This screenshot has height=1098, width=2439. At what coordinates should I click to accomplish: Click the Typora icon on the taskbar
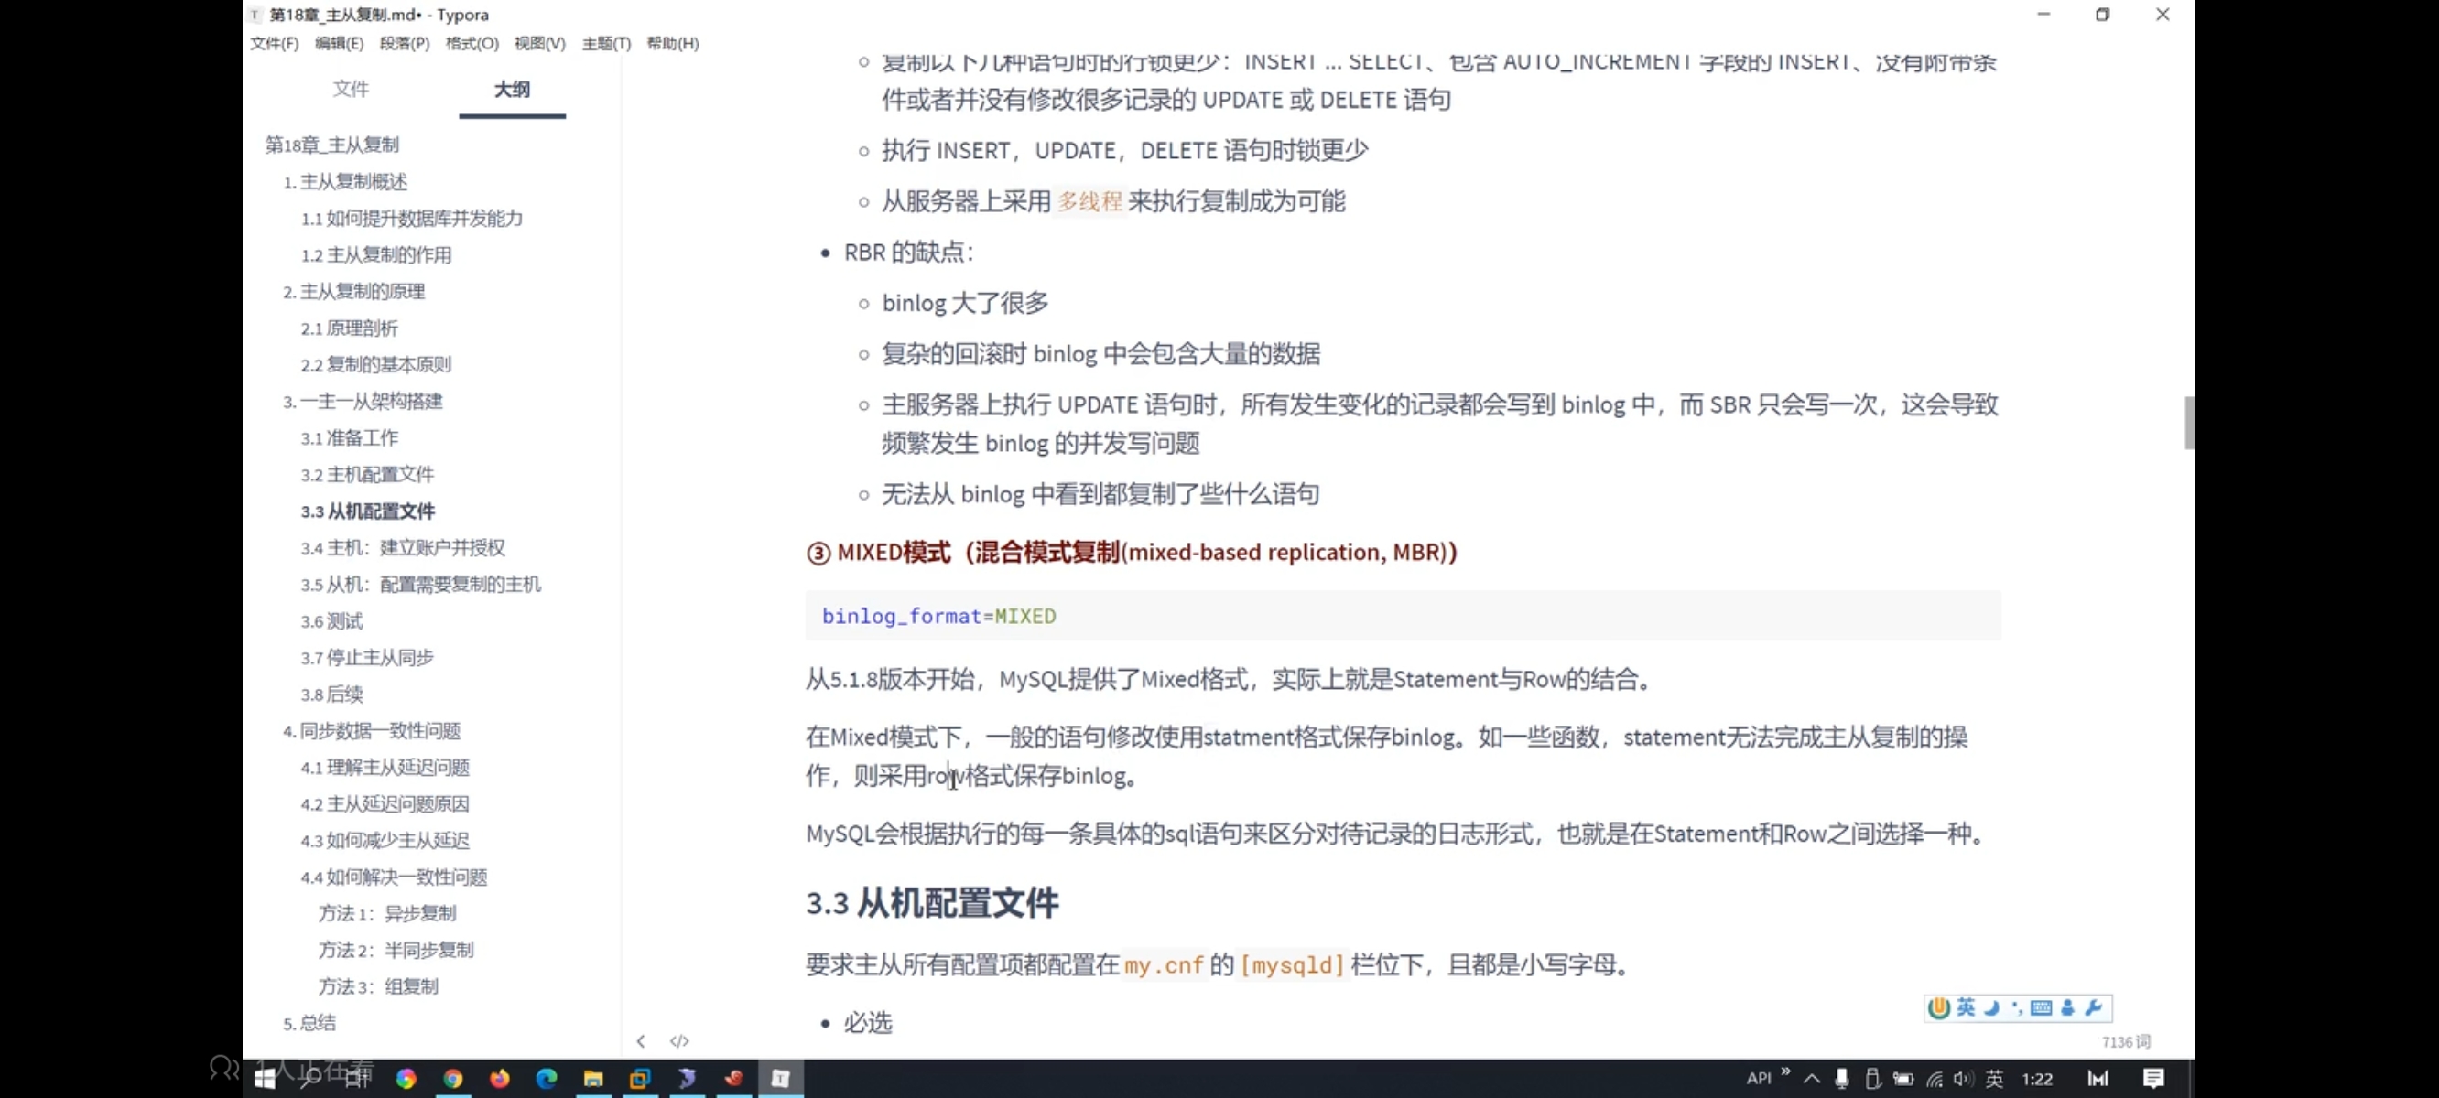point(780,1078)
